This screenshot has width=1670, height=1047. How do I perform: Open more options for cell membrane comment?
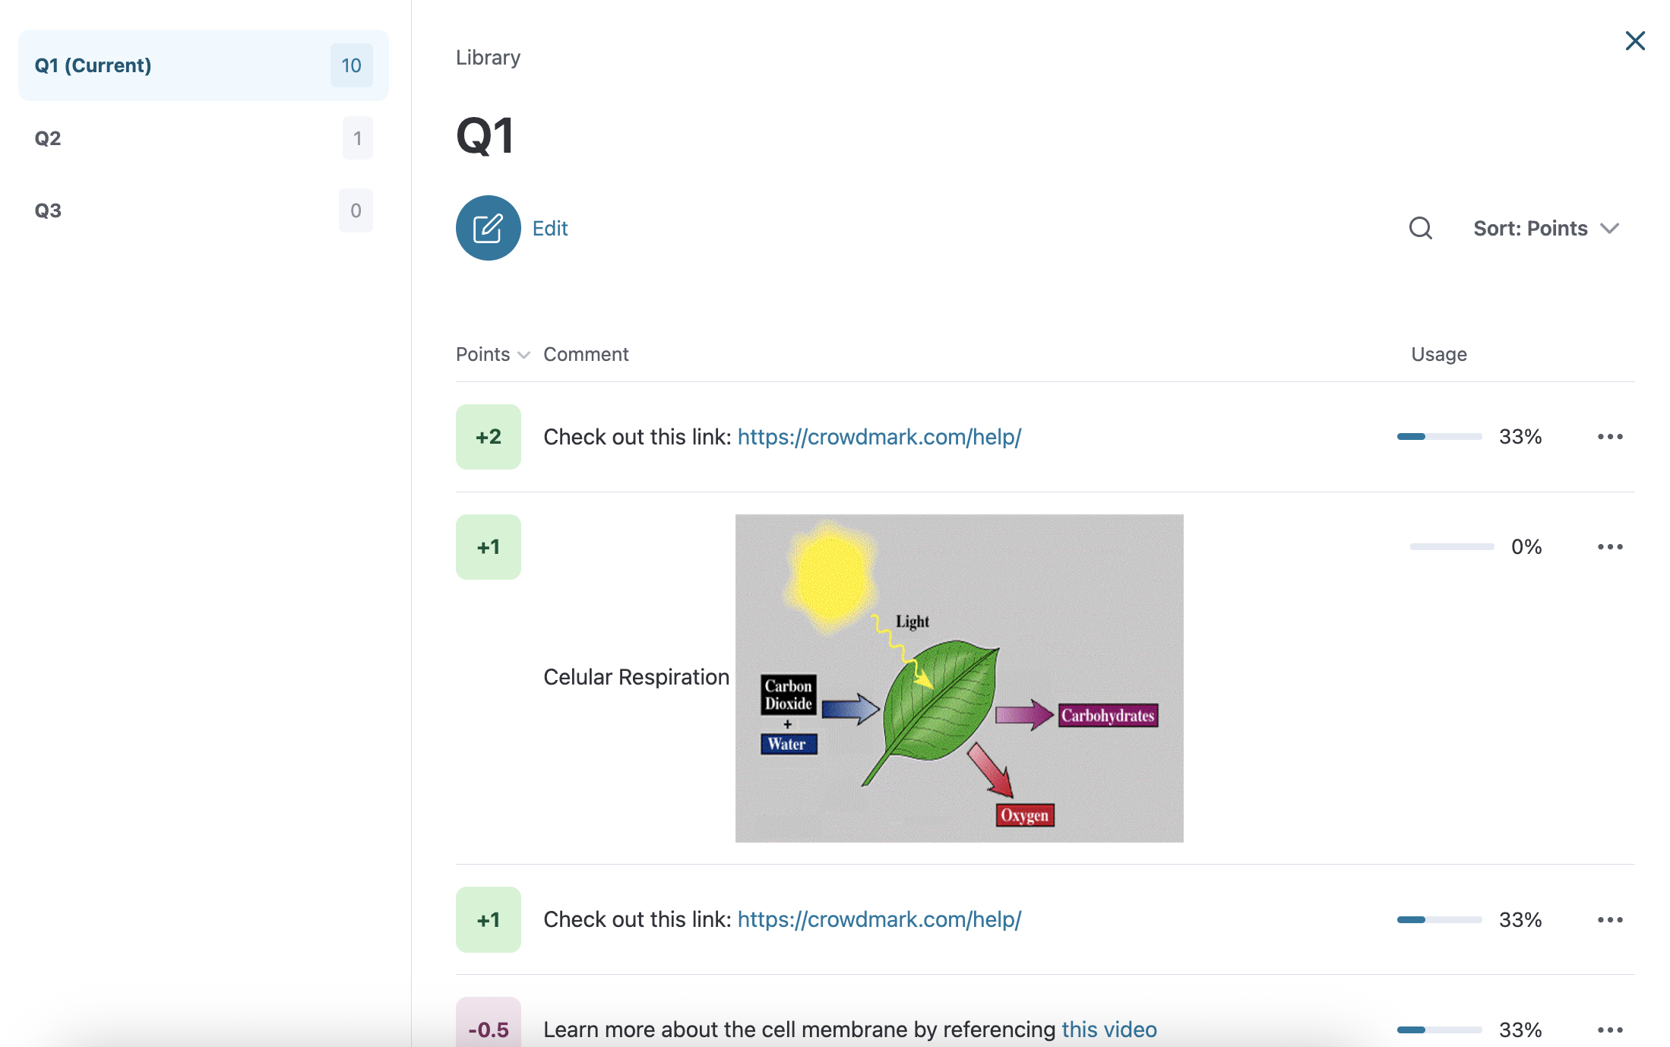(1610, 1030)
